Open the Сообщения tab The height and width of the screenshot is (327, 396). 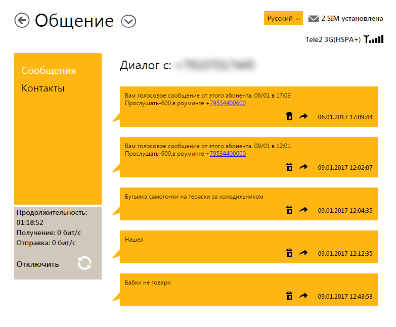pyautogui.click(x=49, y=70)
